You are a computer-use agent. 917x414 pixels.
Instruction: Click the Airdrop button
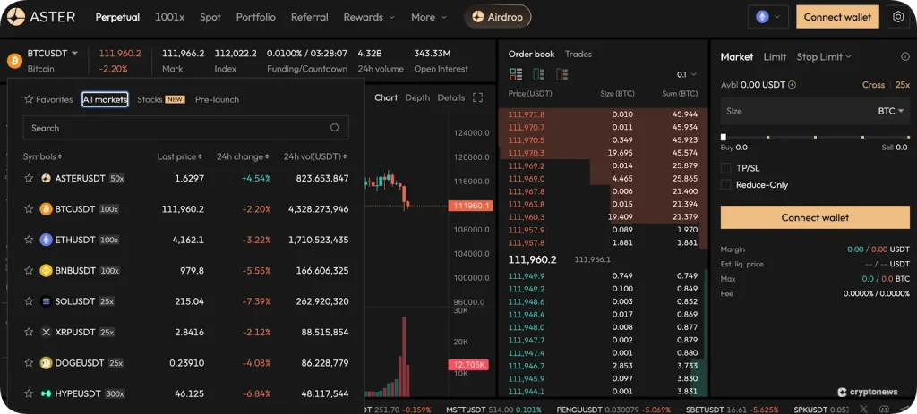[x=498, y=17]
